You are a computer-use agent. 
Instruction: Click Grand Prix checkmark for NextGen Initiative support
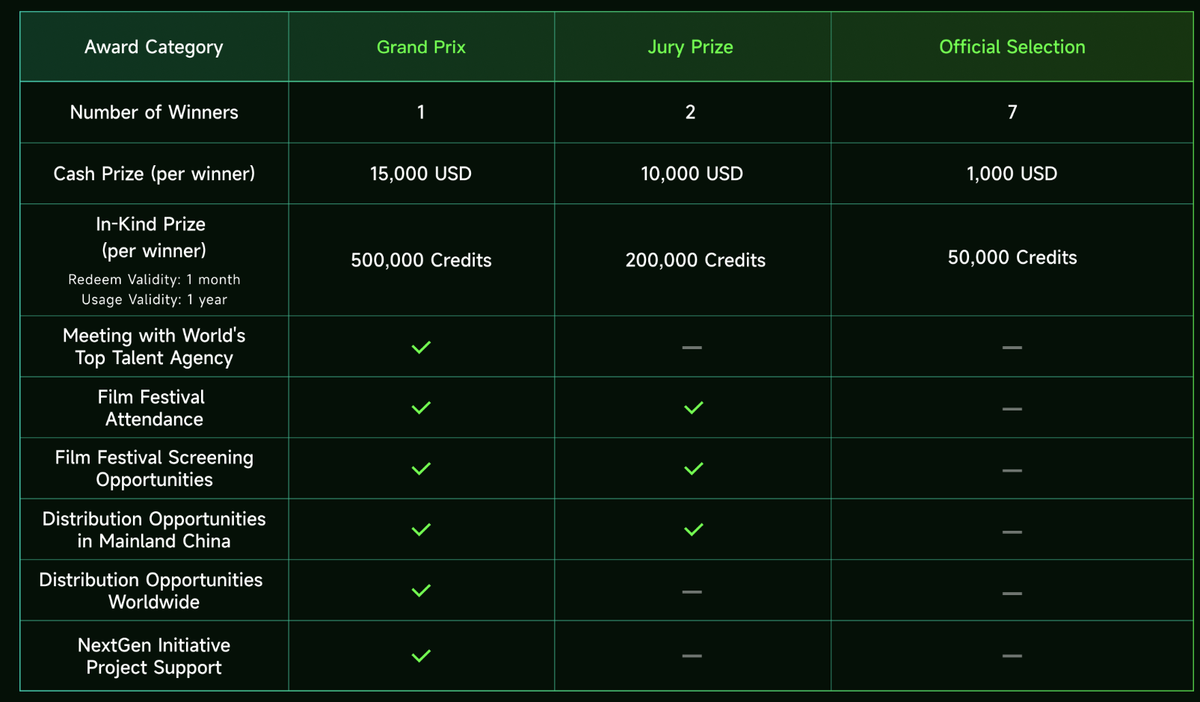[421, 656]
